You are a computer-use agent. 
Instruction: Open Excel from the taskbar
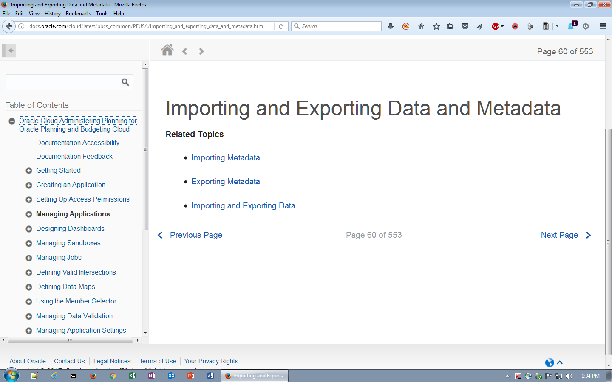[132, 376]
